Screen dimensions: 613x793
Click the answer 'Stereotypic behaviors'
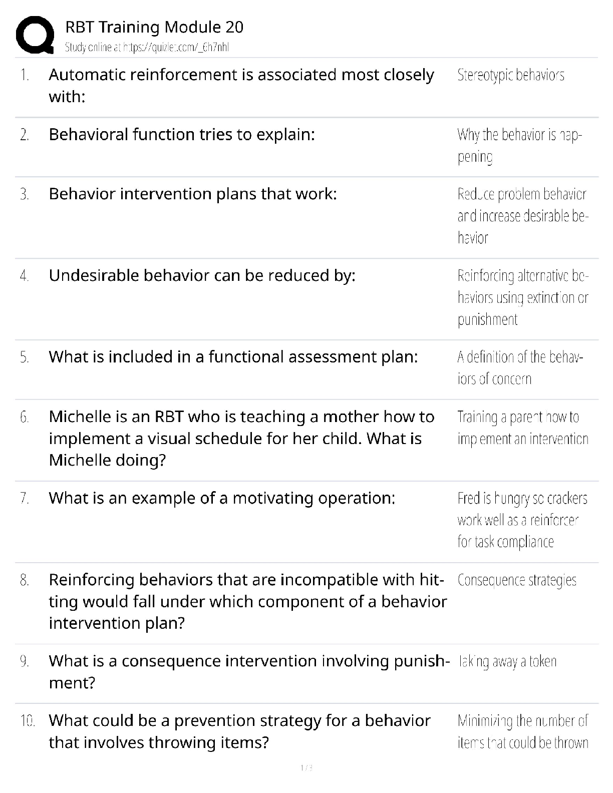point(510,75)
